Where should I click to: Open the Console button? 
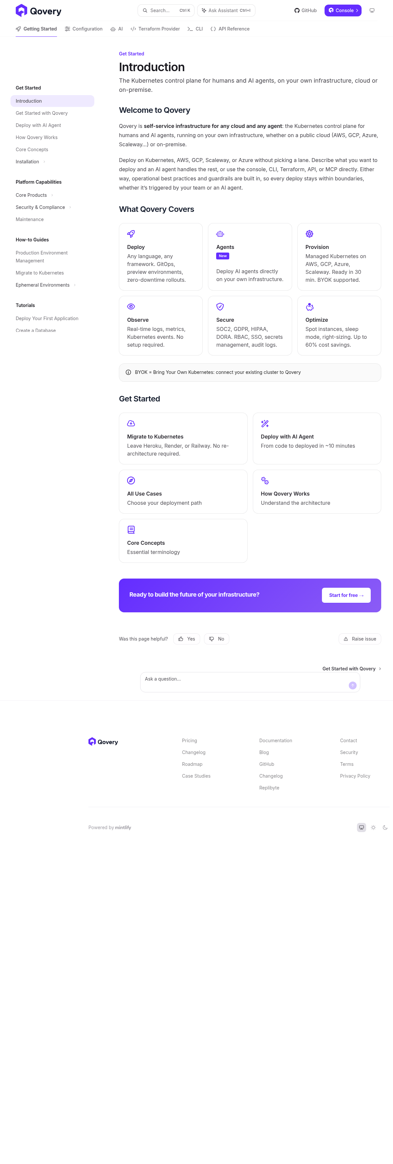tap(343, 10)
